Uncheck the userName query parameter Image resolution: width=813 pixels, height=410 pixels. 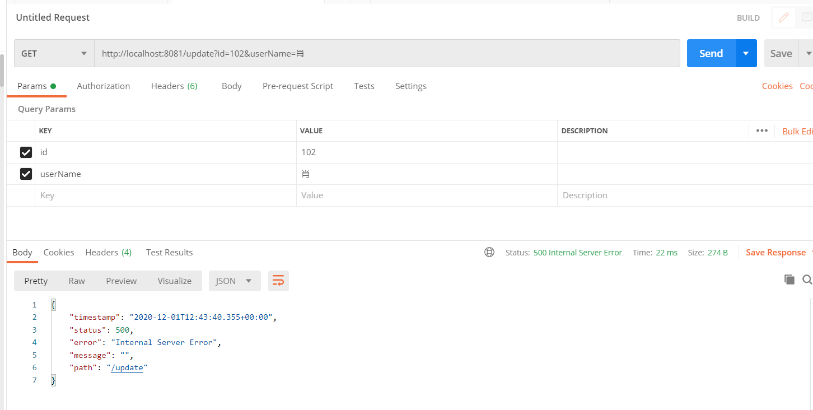tap(26, 174)
